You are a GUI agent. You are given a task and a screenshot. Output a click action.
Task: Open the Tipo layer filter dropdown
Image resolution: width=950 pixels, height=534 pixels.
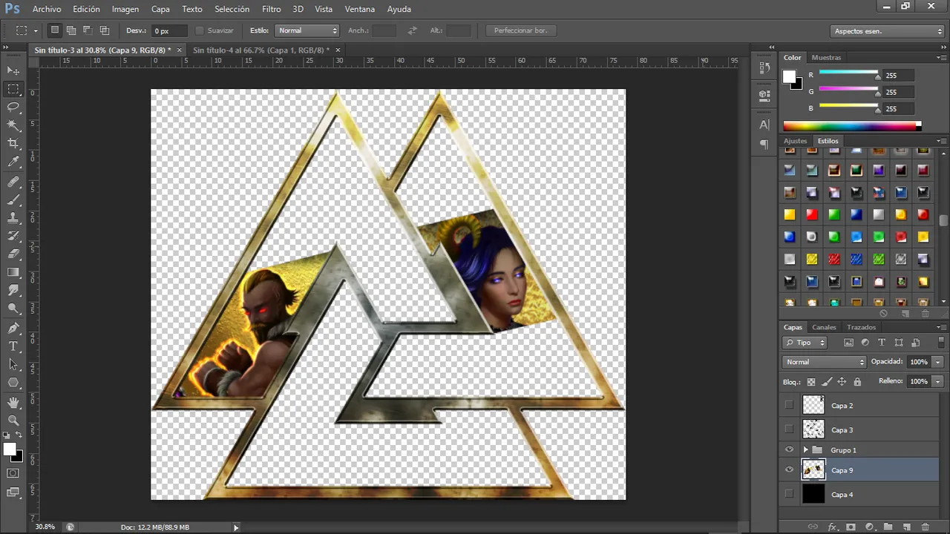click(x=805, y=343)
